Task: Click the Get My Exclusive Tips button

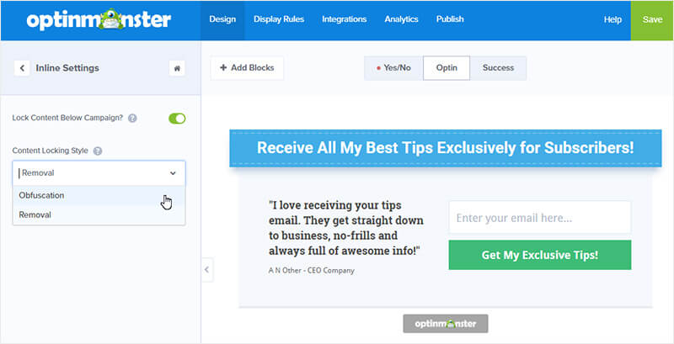Action: 540,255
